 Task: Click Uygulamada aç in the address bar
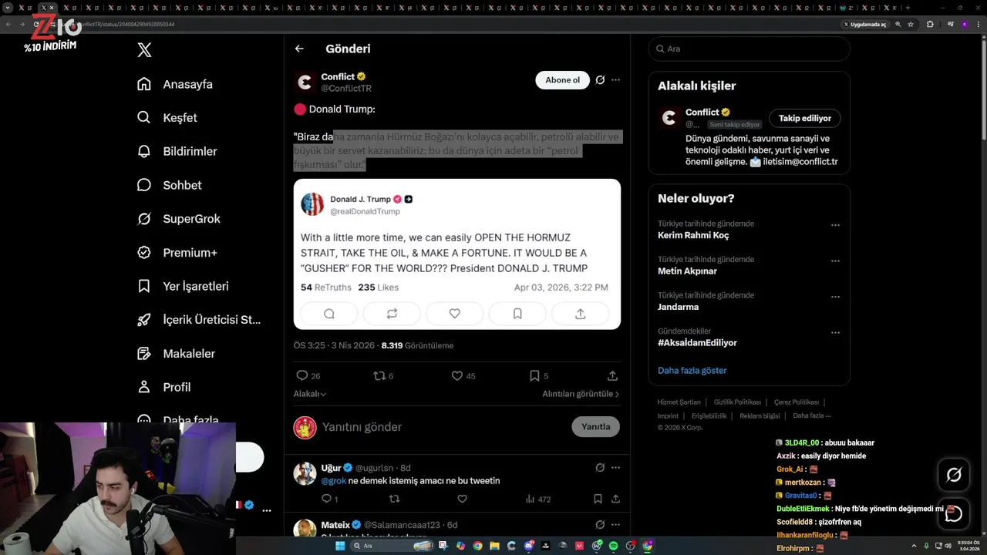tap(865, 25)
